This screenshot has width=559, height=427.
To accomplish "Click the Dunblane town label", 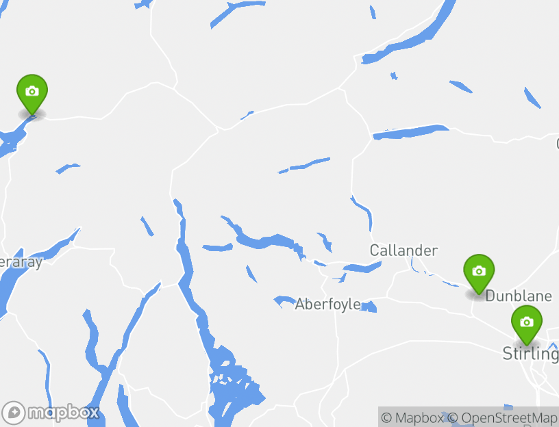I will pos(519,296).
